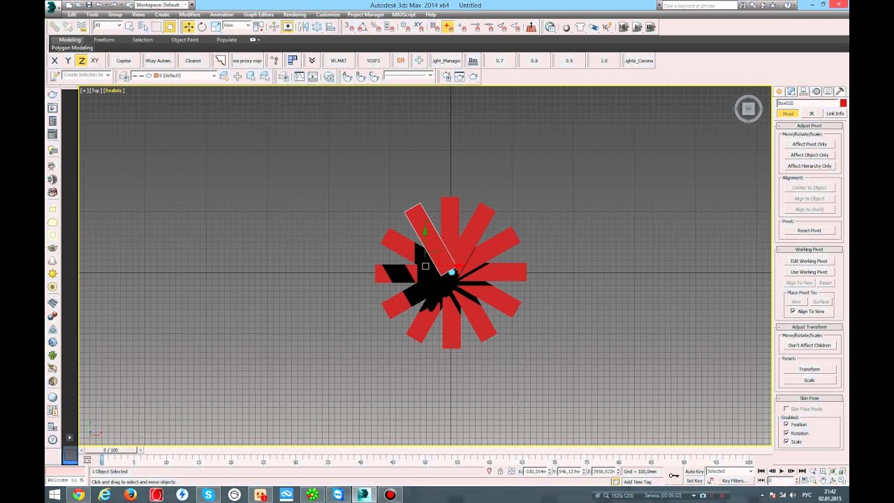This screenshot has width=894, height=503.
Task: Collapse the Adjust Pivot rollout
Action: coord(809,126)
